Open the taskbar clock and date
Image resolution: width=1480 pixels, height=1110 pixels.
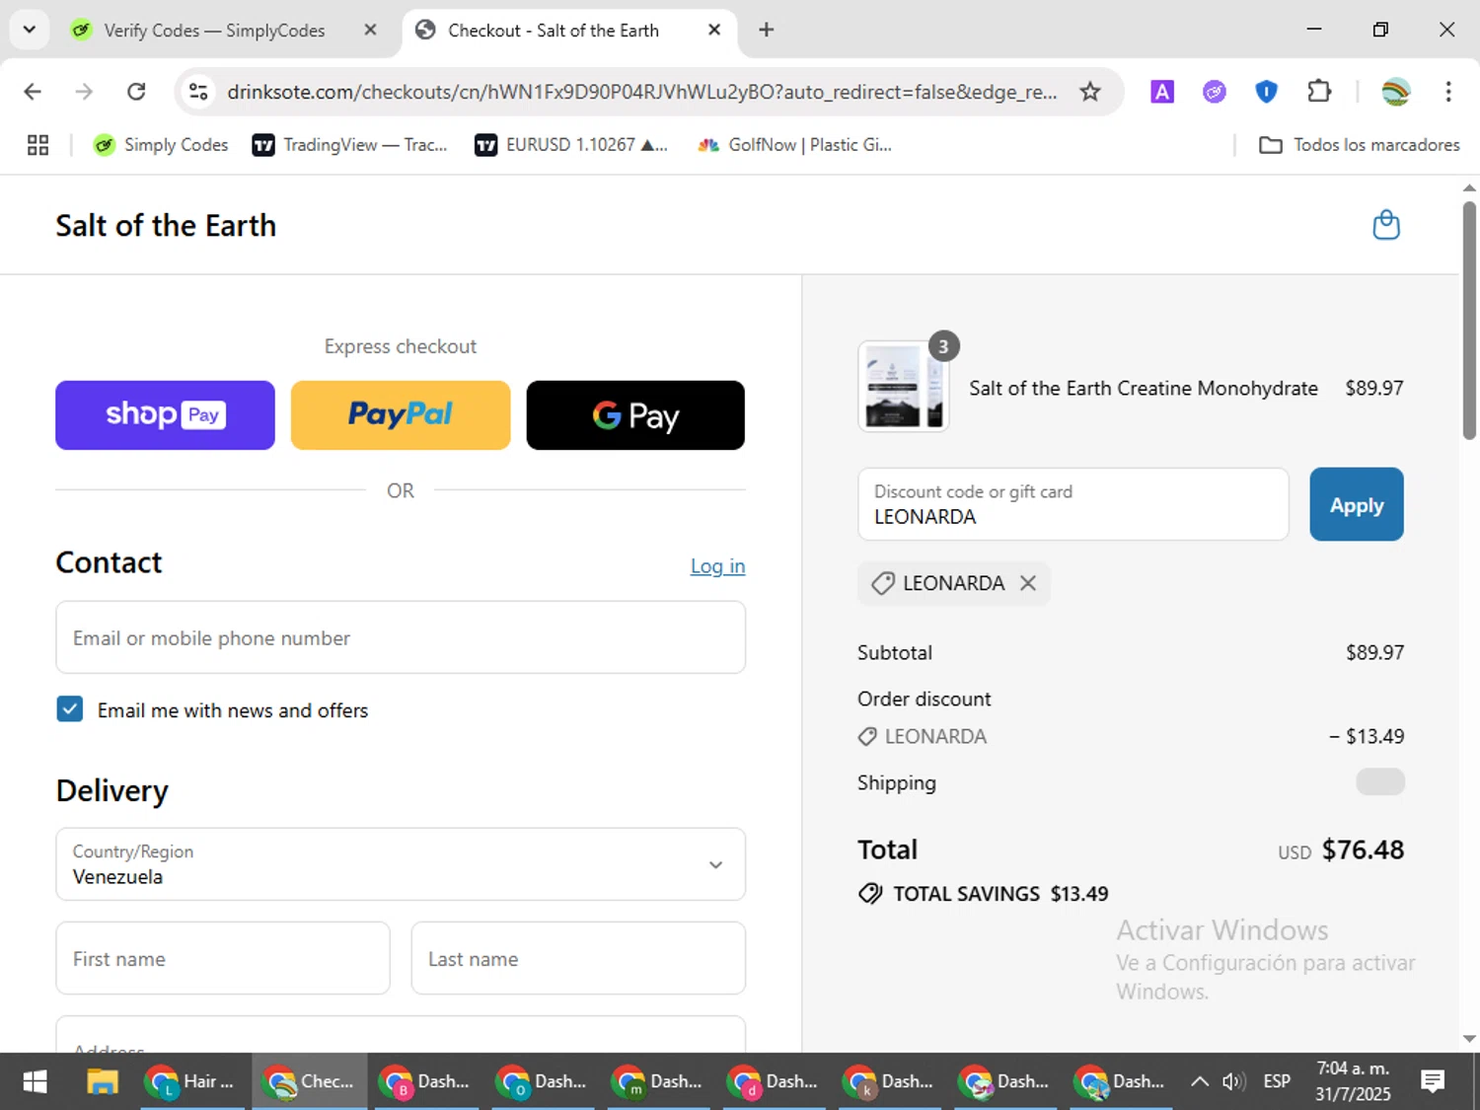pos(1353,1081)
